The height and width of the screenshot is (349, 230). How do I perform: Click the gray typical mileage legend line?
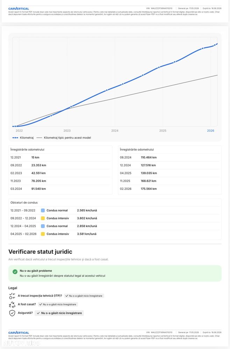click(x=39, y=138)
